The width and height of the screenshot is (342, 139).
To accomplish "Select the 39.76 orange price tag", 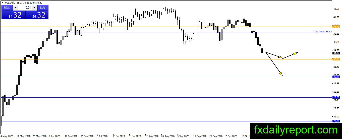I will pos(336,27).
